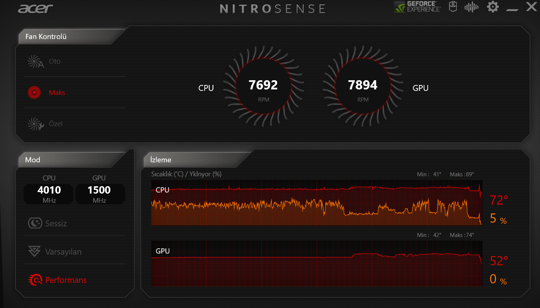Click the CPU temperature and load graph
540x308 pixels.
(x=317, y=203)
